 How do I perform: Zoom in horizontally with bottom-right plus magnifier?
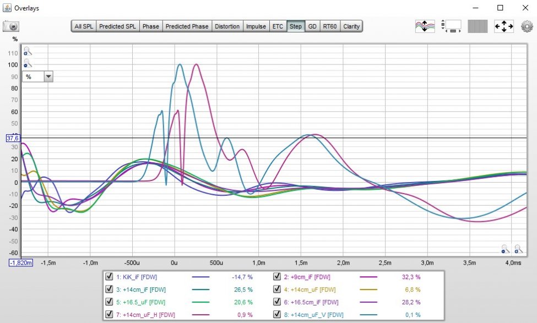[518, 249]
